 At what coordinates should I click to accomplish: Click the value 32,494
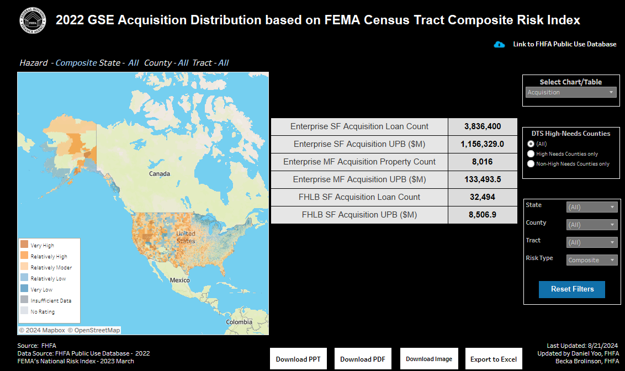pos(483,197)
